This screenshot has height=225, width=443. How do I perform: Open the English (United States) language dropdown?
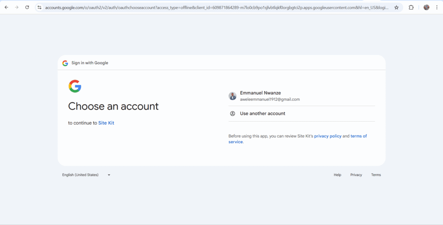(86, 175)
